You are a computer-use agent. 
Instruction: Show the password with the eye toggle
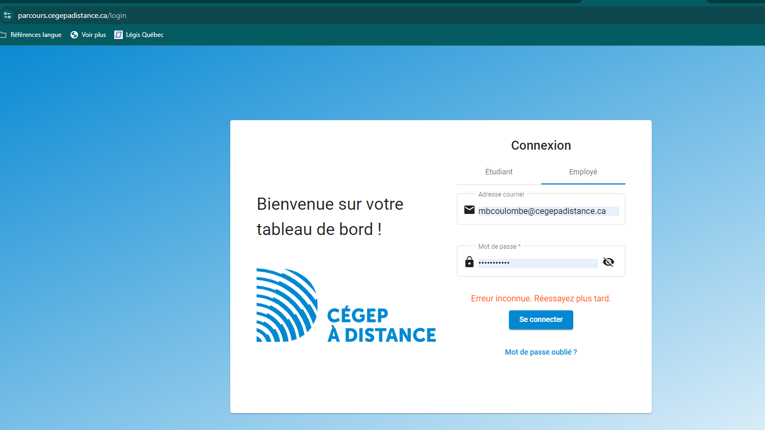click(x=609, y=262)
